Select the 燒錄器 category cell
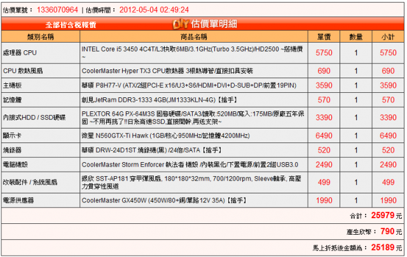The width and height of the screenshot is (407, 257). pos(41,150)
